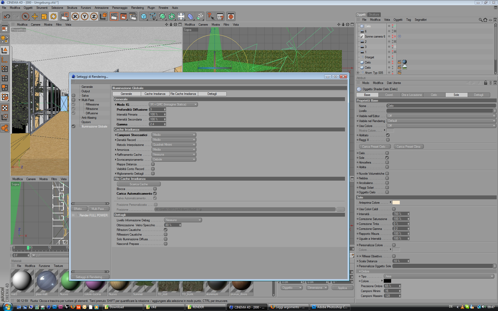
Task: Open the Plugin menu
Action: pos(151,8)
